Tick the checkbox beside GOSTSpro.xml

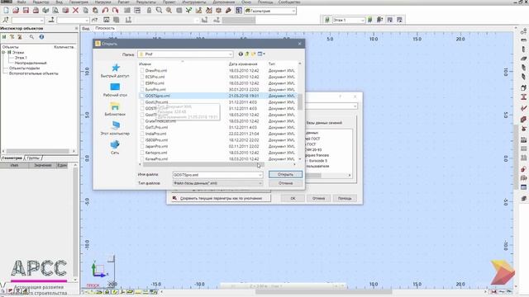coord(142,96)
